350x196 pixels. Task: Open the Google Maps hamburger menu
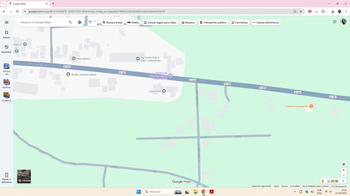[x=7, y=22]
